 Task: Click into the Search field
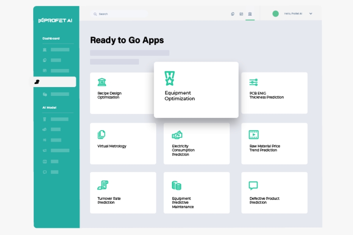120,14
